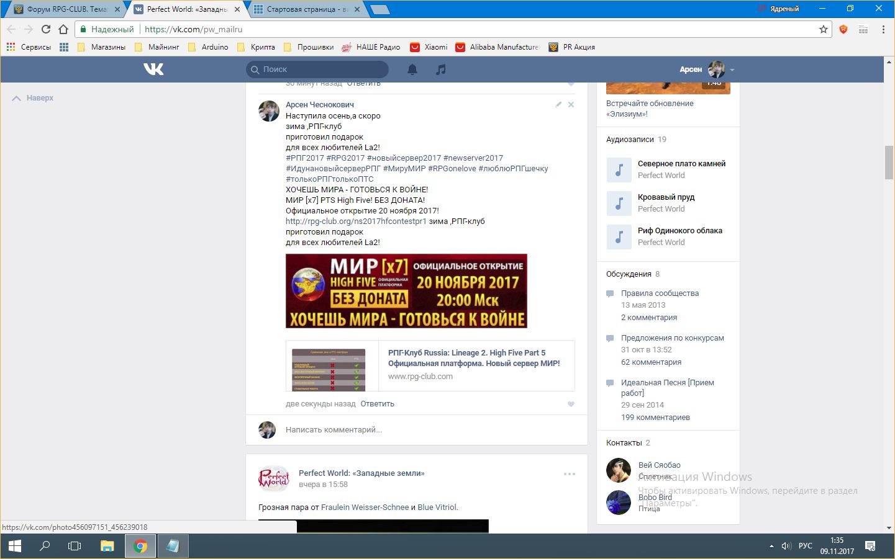
Task: Open the three-dots menu on Perfect World post
Action: pos(570,474)
